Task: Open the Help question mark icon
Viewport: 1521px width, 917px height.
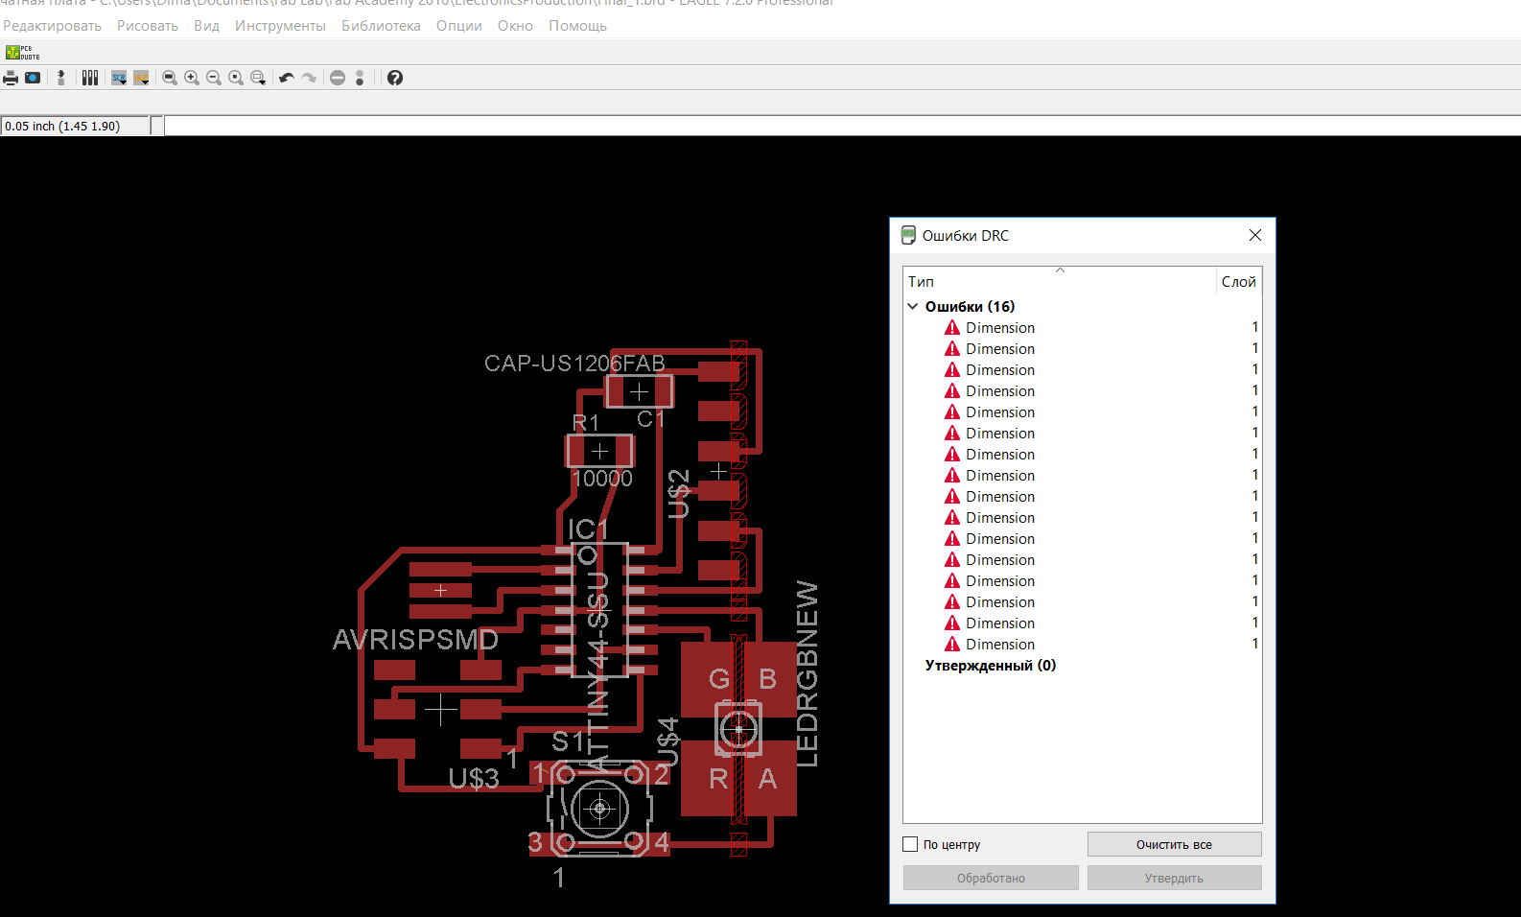Action: coord(394,78)
